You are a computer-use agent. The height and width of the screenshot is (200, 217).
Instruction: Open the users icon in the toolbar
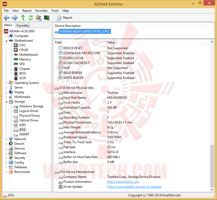click(39, 18)
